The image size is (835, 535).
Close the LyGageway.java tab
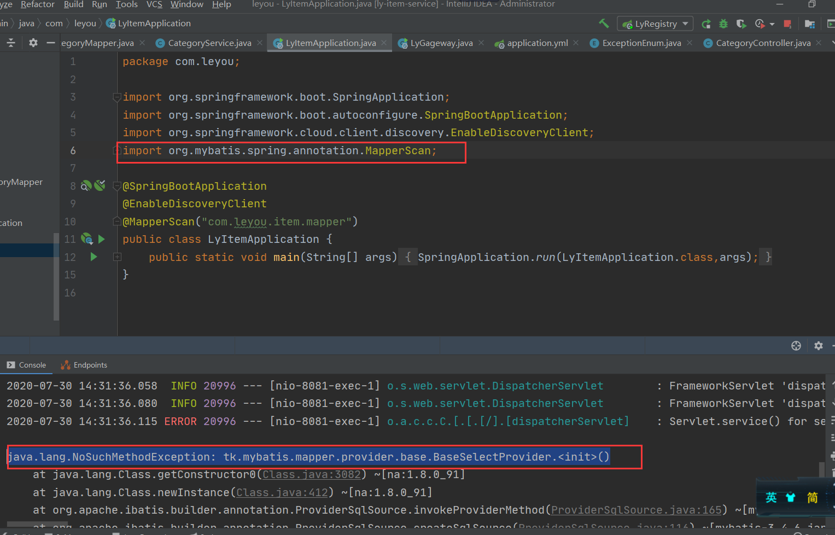click(x=481, y=43)
